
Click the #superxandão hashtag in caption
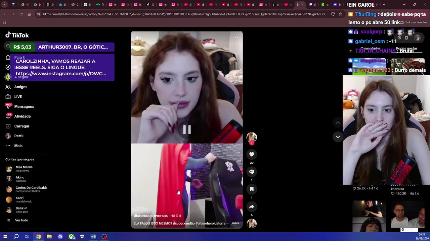coord(183,223)
